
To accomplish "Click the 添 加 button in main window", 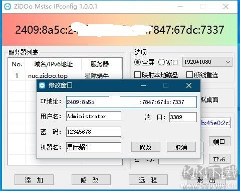I will [34, 180].
